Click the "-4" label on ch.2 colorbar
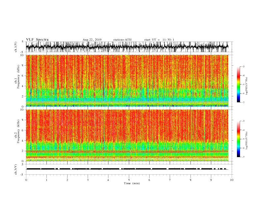 pyautogui.click(x=243, y=130)
